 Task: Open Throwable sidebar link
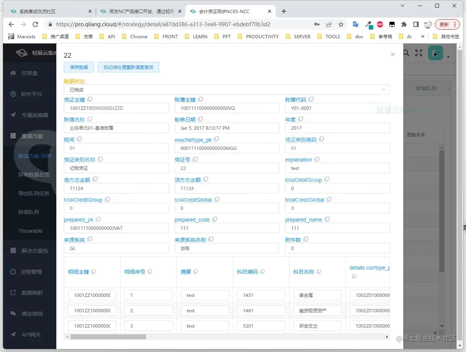(x=30, y=231)
